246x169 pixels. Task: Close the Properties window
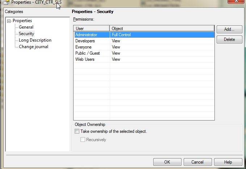[236, 1]
